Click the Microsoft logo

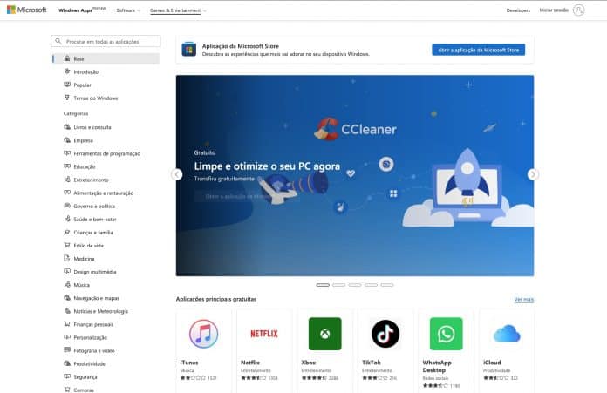click(x=27, y=10)
